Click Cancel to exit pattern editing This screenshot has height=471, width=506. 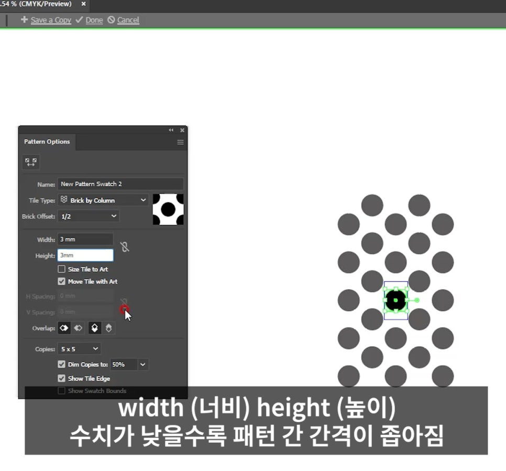click(x=128, y=20)
